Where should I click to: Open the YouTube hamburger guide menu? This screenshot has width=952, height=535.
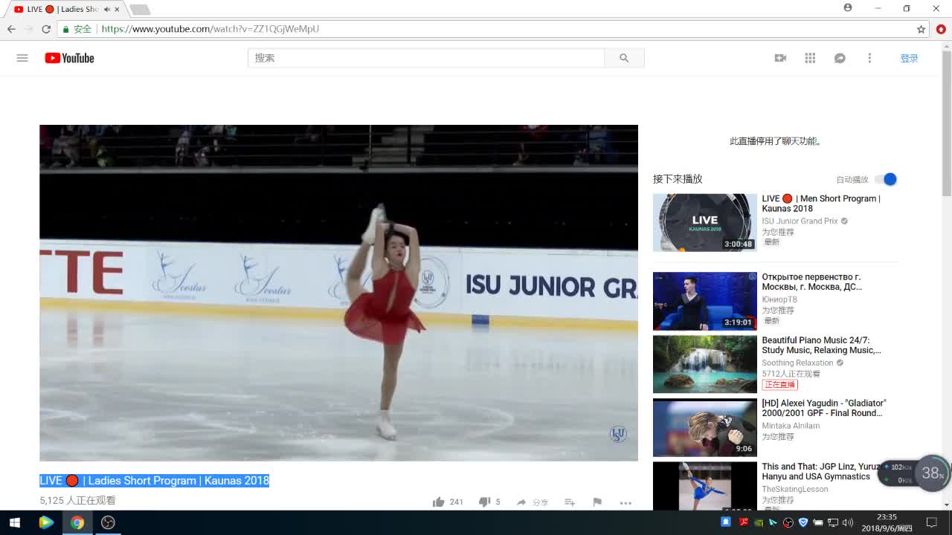coord(22,58)
